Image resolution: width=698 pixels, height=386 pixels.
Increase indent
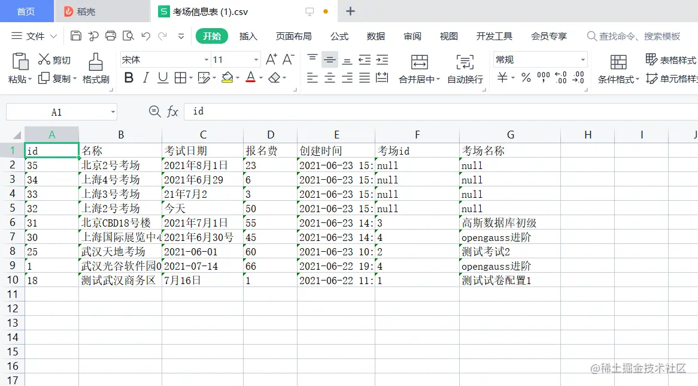click(382, 59)
